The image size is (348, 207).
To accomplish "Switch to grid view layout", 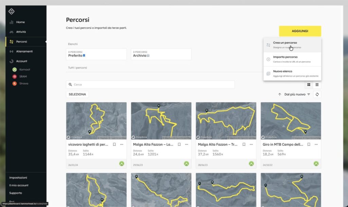I will [309, 85].
